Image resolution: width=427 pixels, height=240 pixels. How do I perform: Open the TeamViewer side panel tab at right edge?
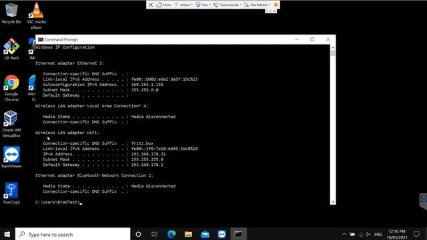pos(424,201)
